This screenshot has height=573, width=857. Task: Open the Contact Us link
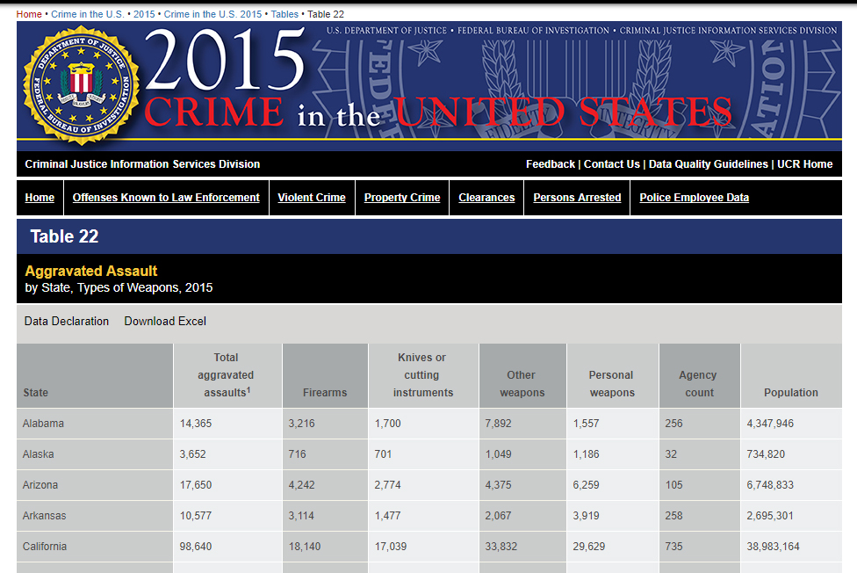(612, 164)
